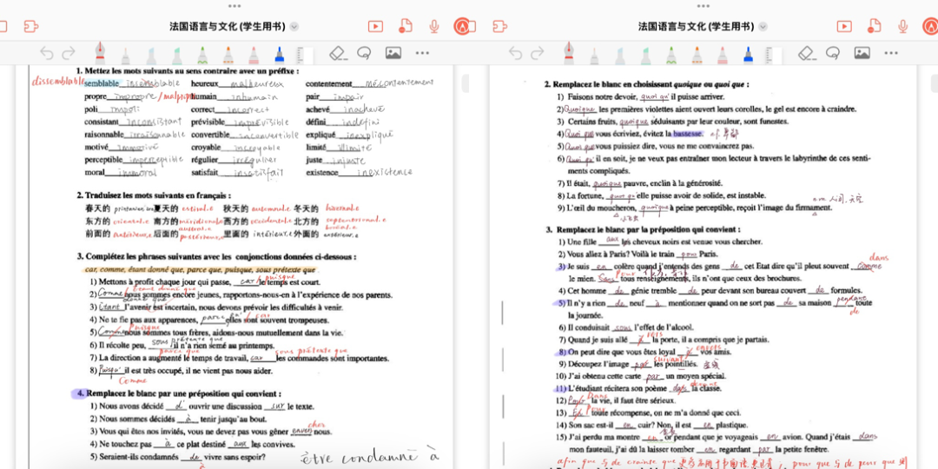Insert an image using left pane picture icon

click(393, 54)
